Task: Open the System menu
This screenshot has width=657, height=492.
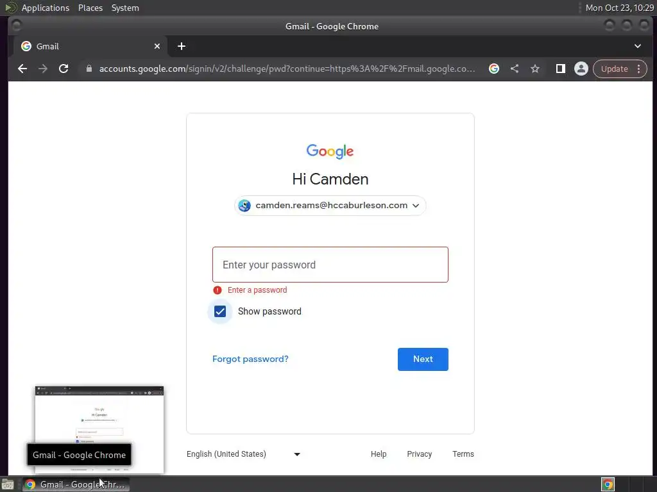Action: 125,8
